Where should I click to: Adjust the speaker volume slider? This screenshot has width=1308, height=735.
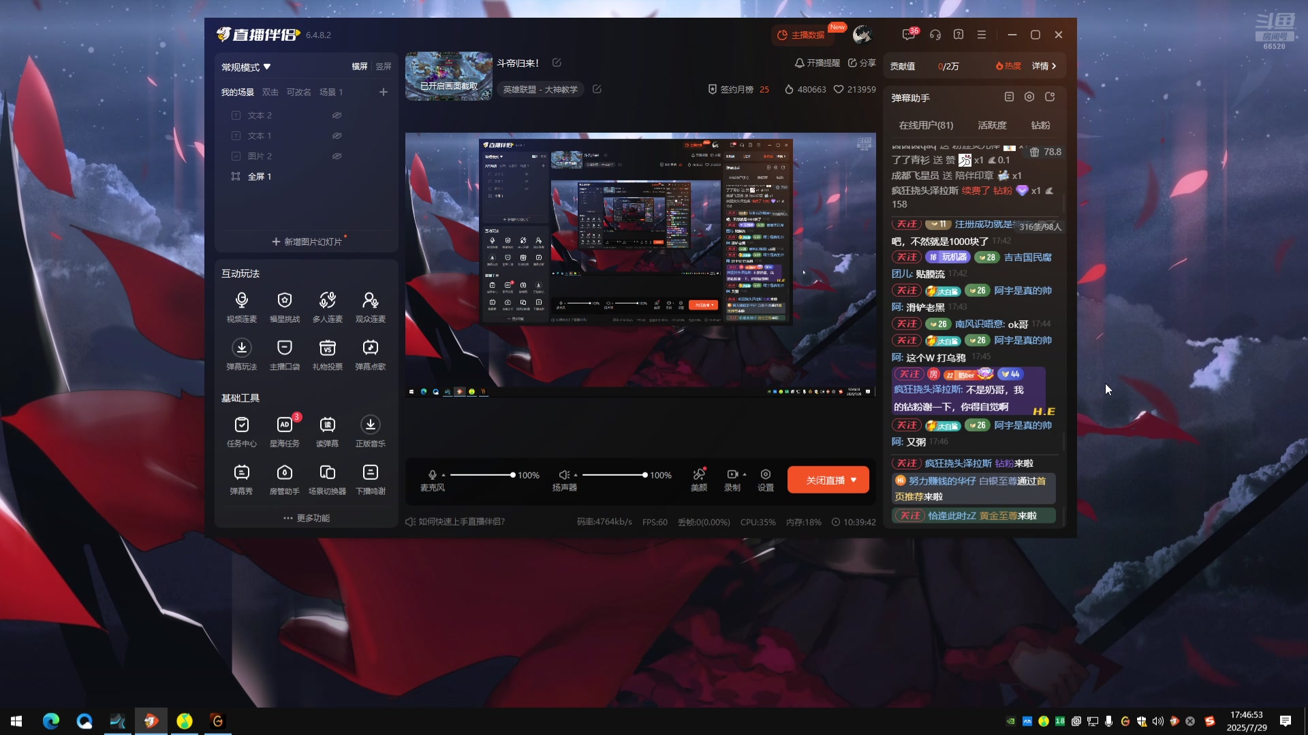click(614, 475)
